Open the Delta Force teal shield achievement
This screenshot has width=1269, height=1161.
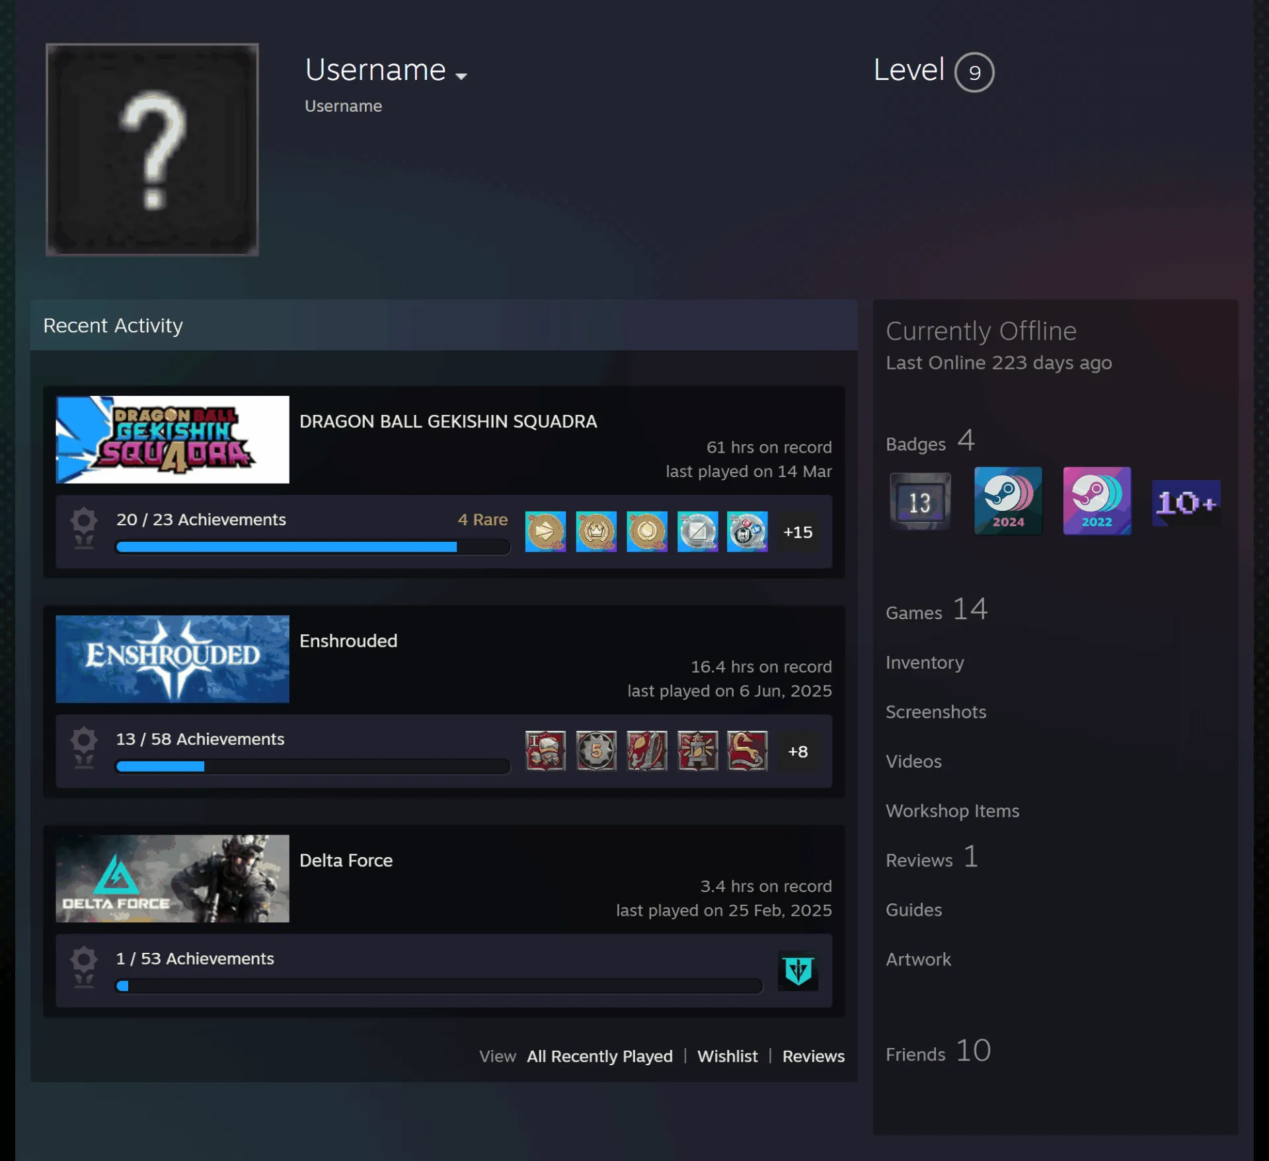(798, 971)
